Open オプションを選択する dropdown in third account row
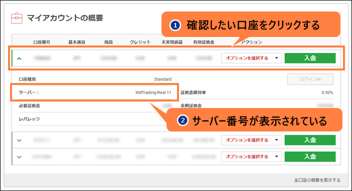Screen dimensions: 352x191 251,156
